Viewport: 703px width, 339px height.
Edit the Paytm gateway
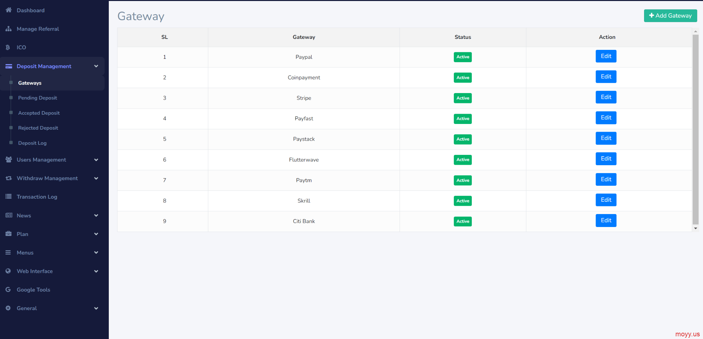606,179
